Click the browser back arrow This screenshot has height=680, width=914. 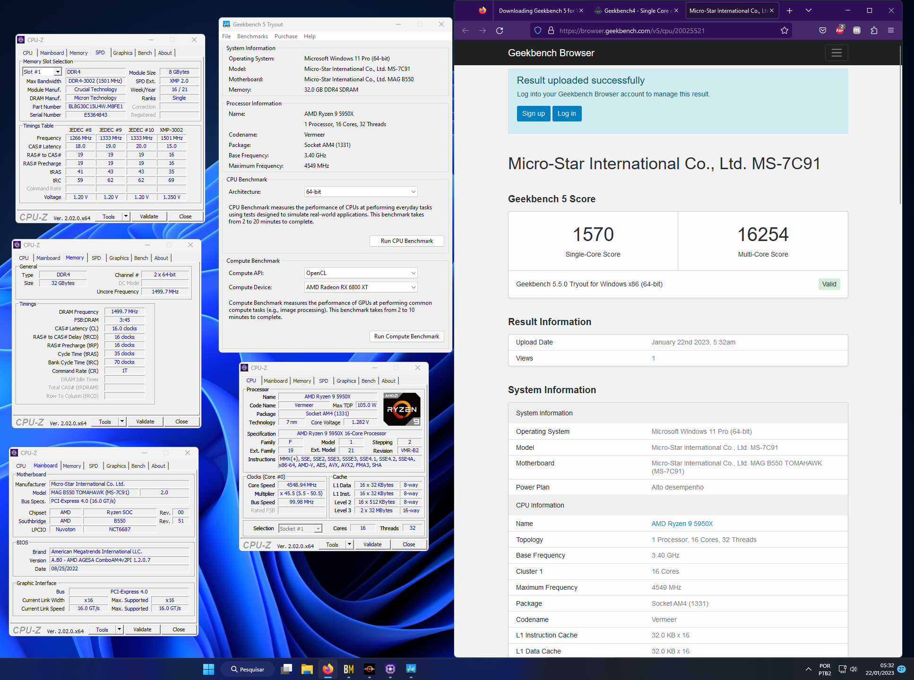[466, 31]
